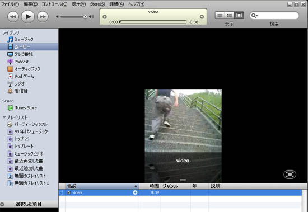Sort by 名前 column header
Screen dimensions: 308x212
(x=102, y=186)
